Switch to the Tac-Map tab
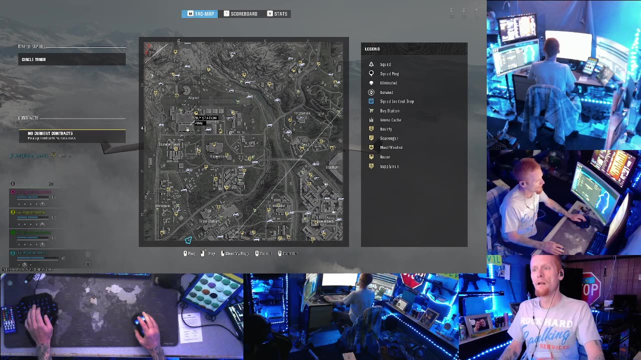Viewport: 641px width, 360px height. click(x=200, y=13)
